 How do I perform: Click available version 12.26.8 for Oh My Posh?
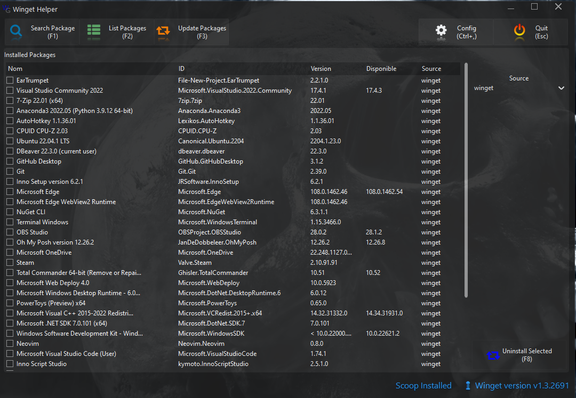click(x=375, y=242)
